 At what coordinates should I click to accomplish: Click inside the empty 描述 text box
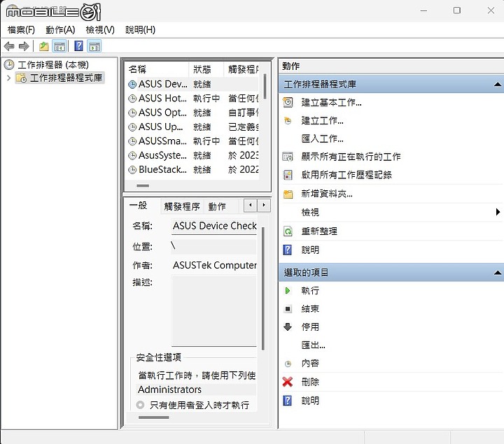pos(214,310)
